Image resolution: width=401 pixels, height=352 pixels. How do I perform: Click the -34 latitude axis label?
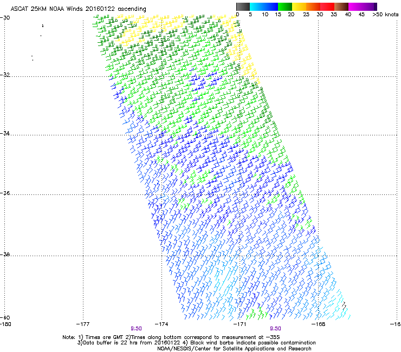tap(5, 133)
